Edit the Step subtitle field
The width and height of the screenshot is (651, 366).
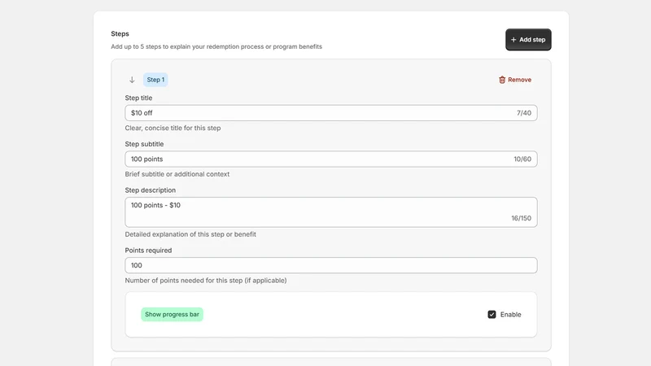pos(331,159)
